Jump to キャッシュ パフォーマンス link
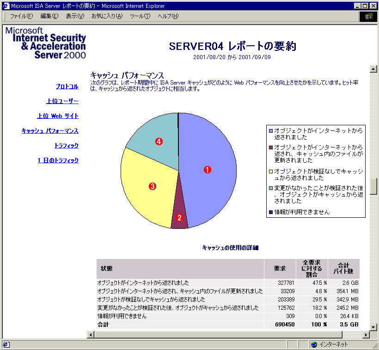Image resolution: width=379 pixels, height=350 pixels. [x=50, y=131]
